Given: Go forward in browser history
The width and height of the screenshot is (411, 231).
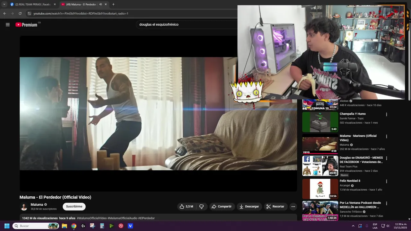Looking at the screenshot, I should (12, 13).
